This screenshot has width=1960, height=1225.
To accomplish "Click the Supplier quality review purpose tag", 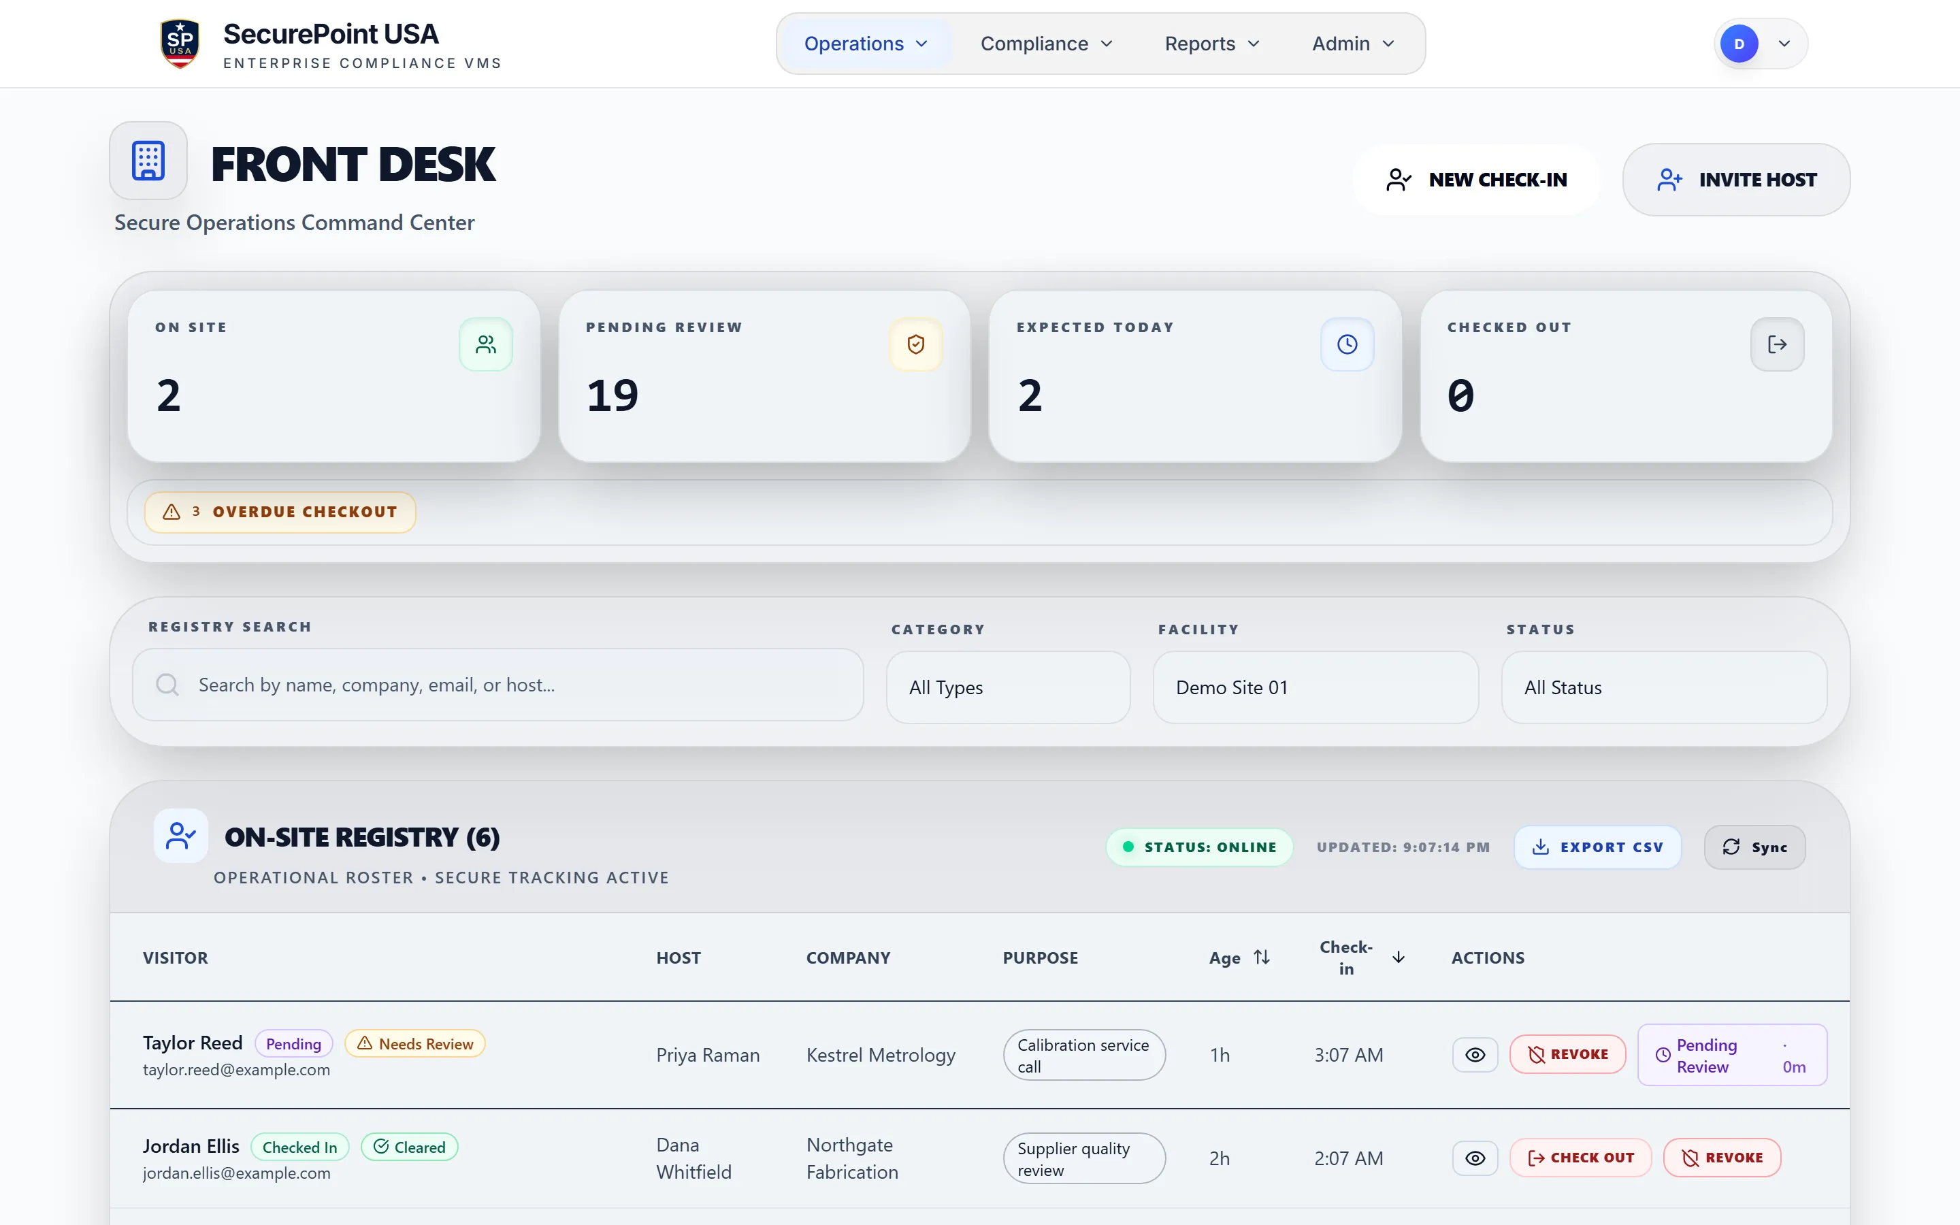I will coord(1085,1158).
